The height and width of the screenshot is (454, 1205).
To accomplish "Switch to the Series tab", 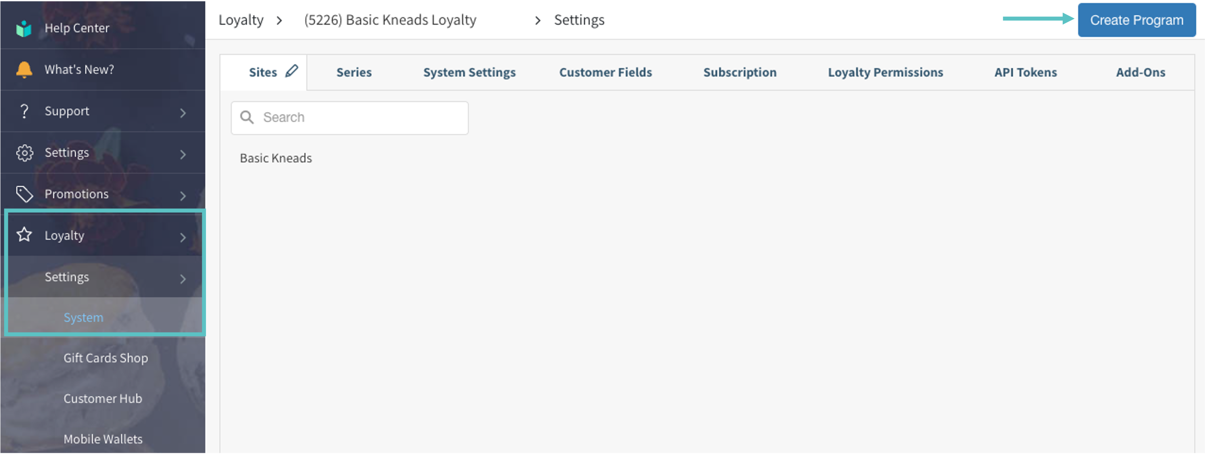I will 354,72.
